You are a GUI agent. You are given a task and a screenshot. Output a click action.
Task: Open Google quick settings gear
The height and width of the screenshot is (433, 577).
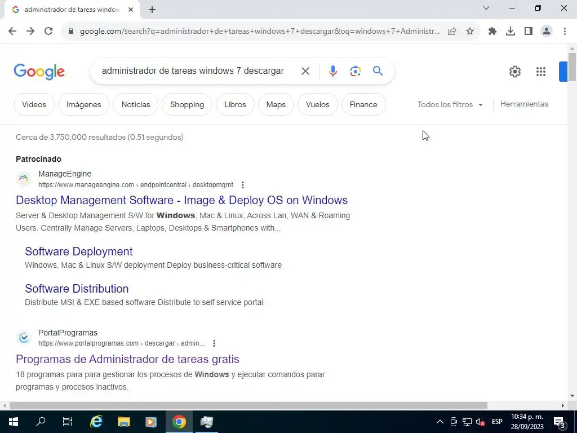click(x=515, y=72)
